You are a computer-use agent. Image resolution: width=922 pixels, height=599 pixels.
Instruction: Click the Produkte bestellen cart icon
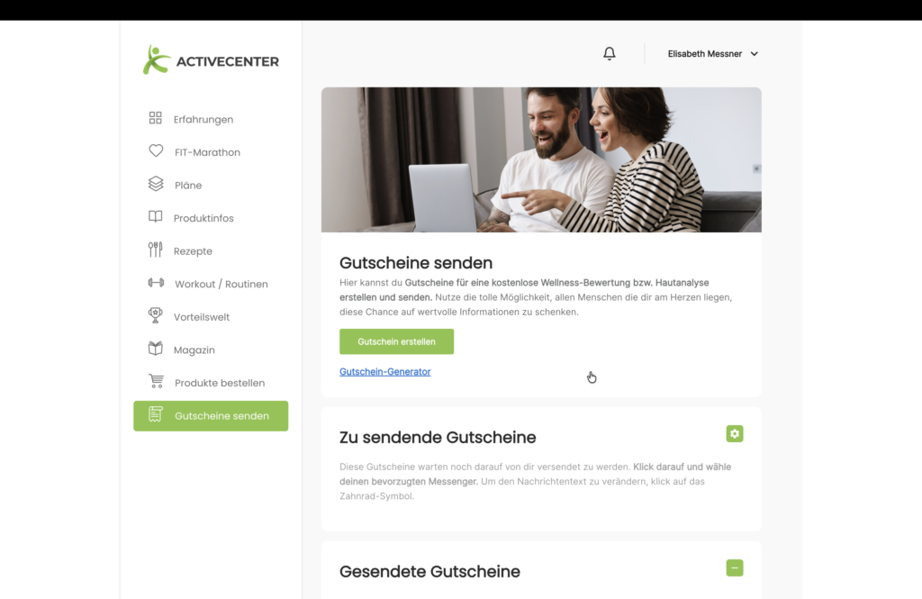pos(156,381)
